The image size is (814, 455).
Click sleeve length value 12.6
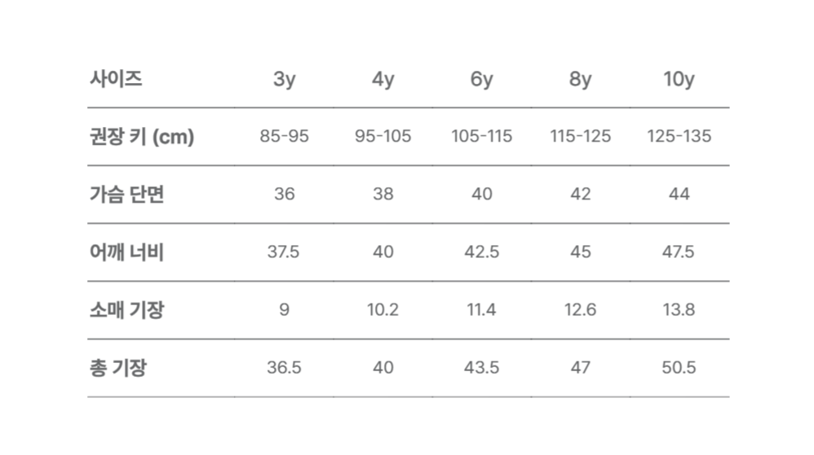coord(580,310)
